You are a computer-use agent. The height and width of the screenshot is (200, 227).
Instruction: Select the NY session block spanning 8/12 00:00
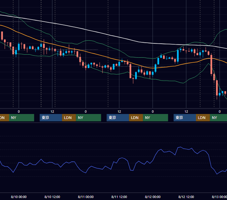coord(156,118)
